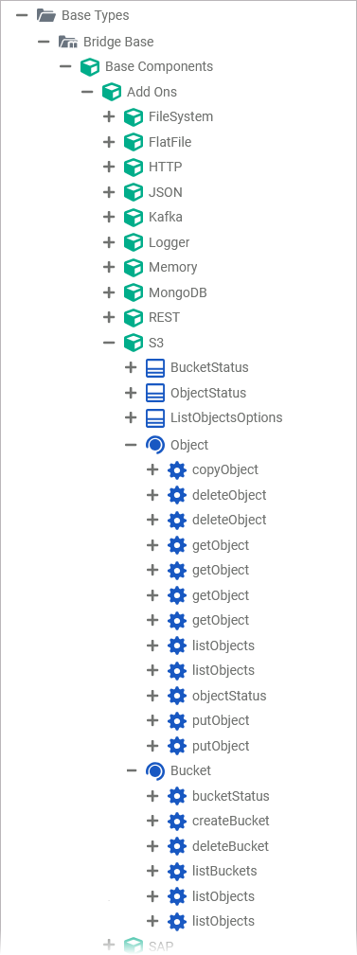Click the Base Types folder icon
This screenshot has height=955, width=357.
coord(46,15)
